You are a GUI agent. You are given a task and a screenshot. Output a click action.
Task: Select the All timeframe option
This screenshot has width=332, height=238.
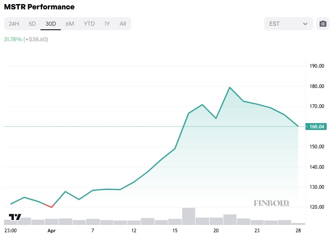123,24
